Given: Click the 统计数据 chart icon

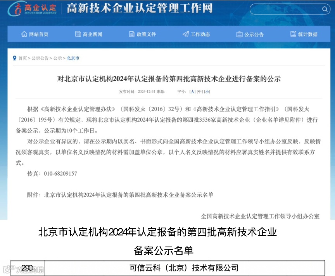Looking at the screenshot, I should [293, 34].
